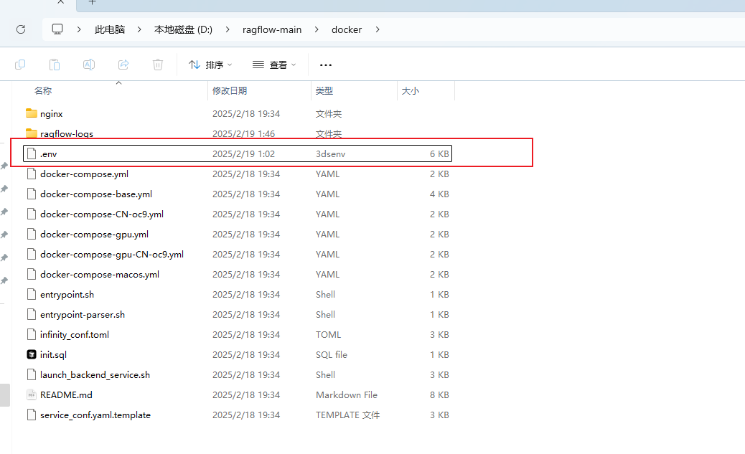Sort by 大小 column header
The image size is (745, 454).
point(411,90)
